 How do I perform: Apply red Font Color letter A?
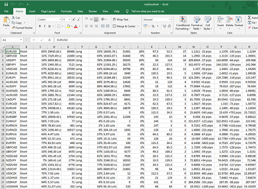76,26
